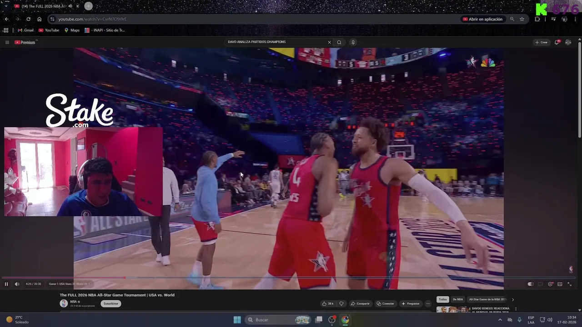Start voice search with microphone
Viewport: 582px width, 327px height.
point(353,42)
